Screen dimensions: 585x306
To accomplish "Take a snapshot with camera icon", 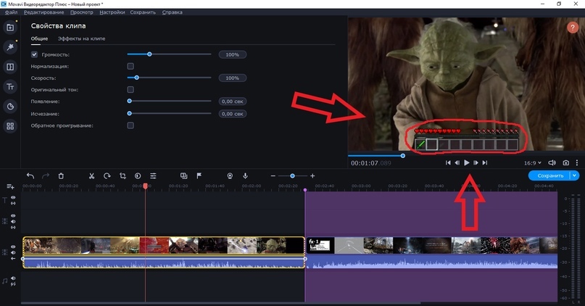I will click(x=566, y=162).
